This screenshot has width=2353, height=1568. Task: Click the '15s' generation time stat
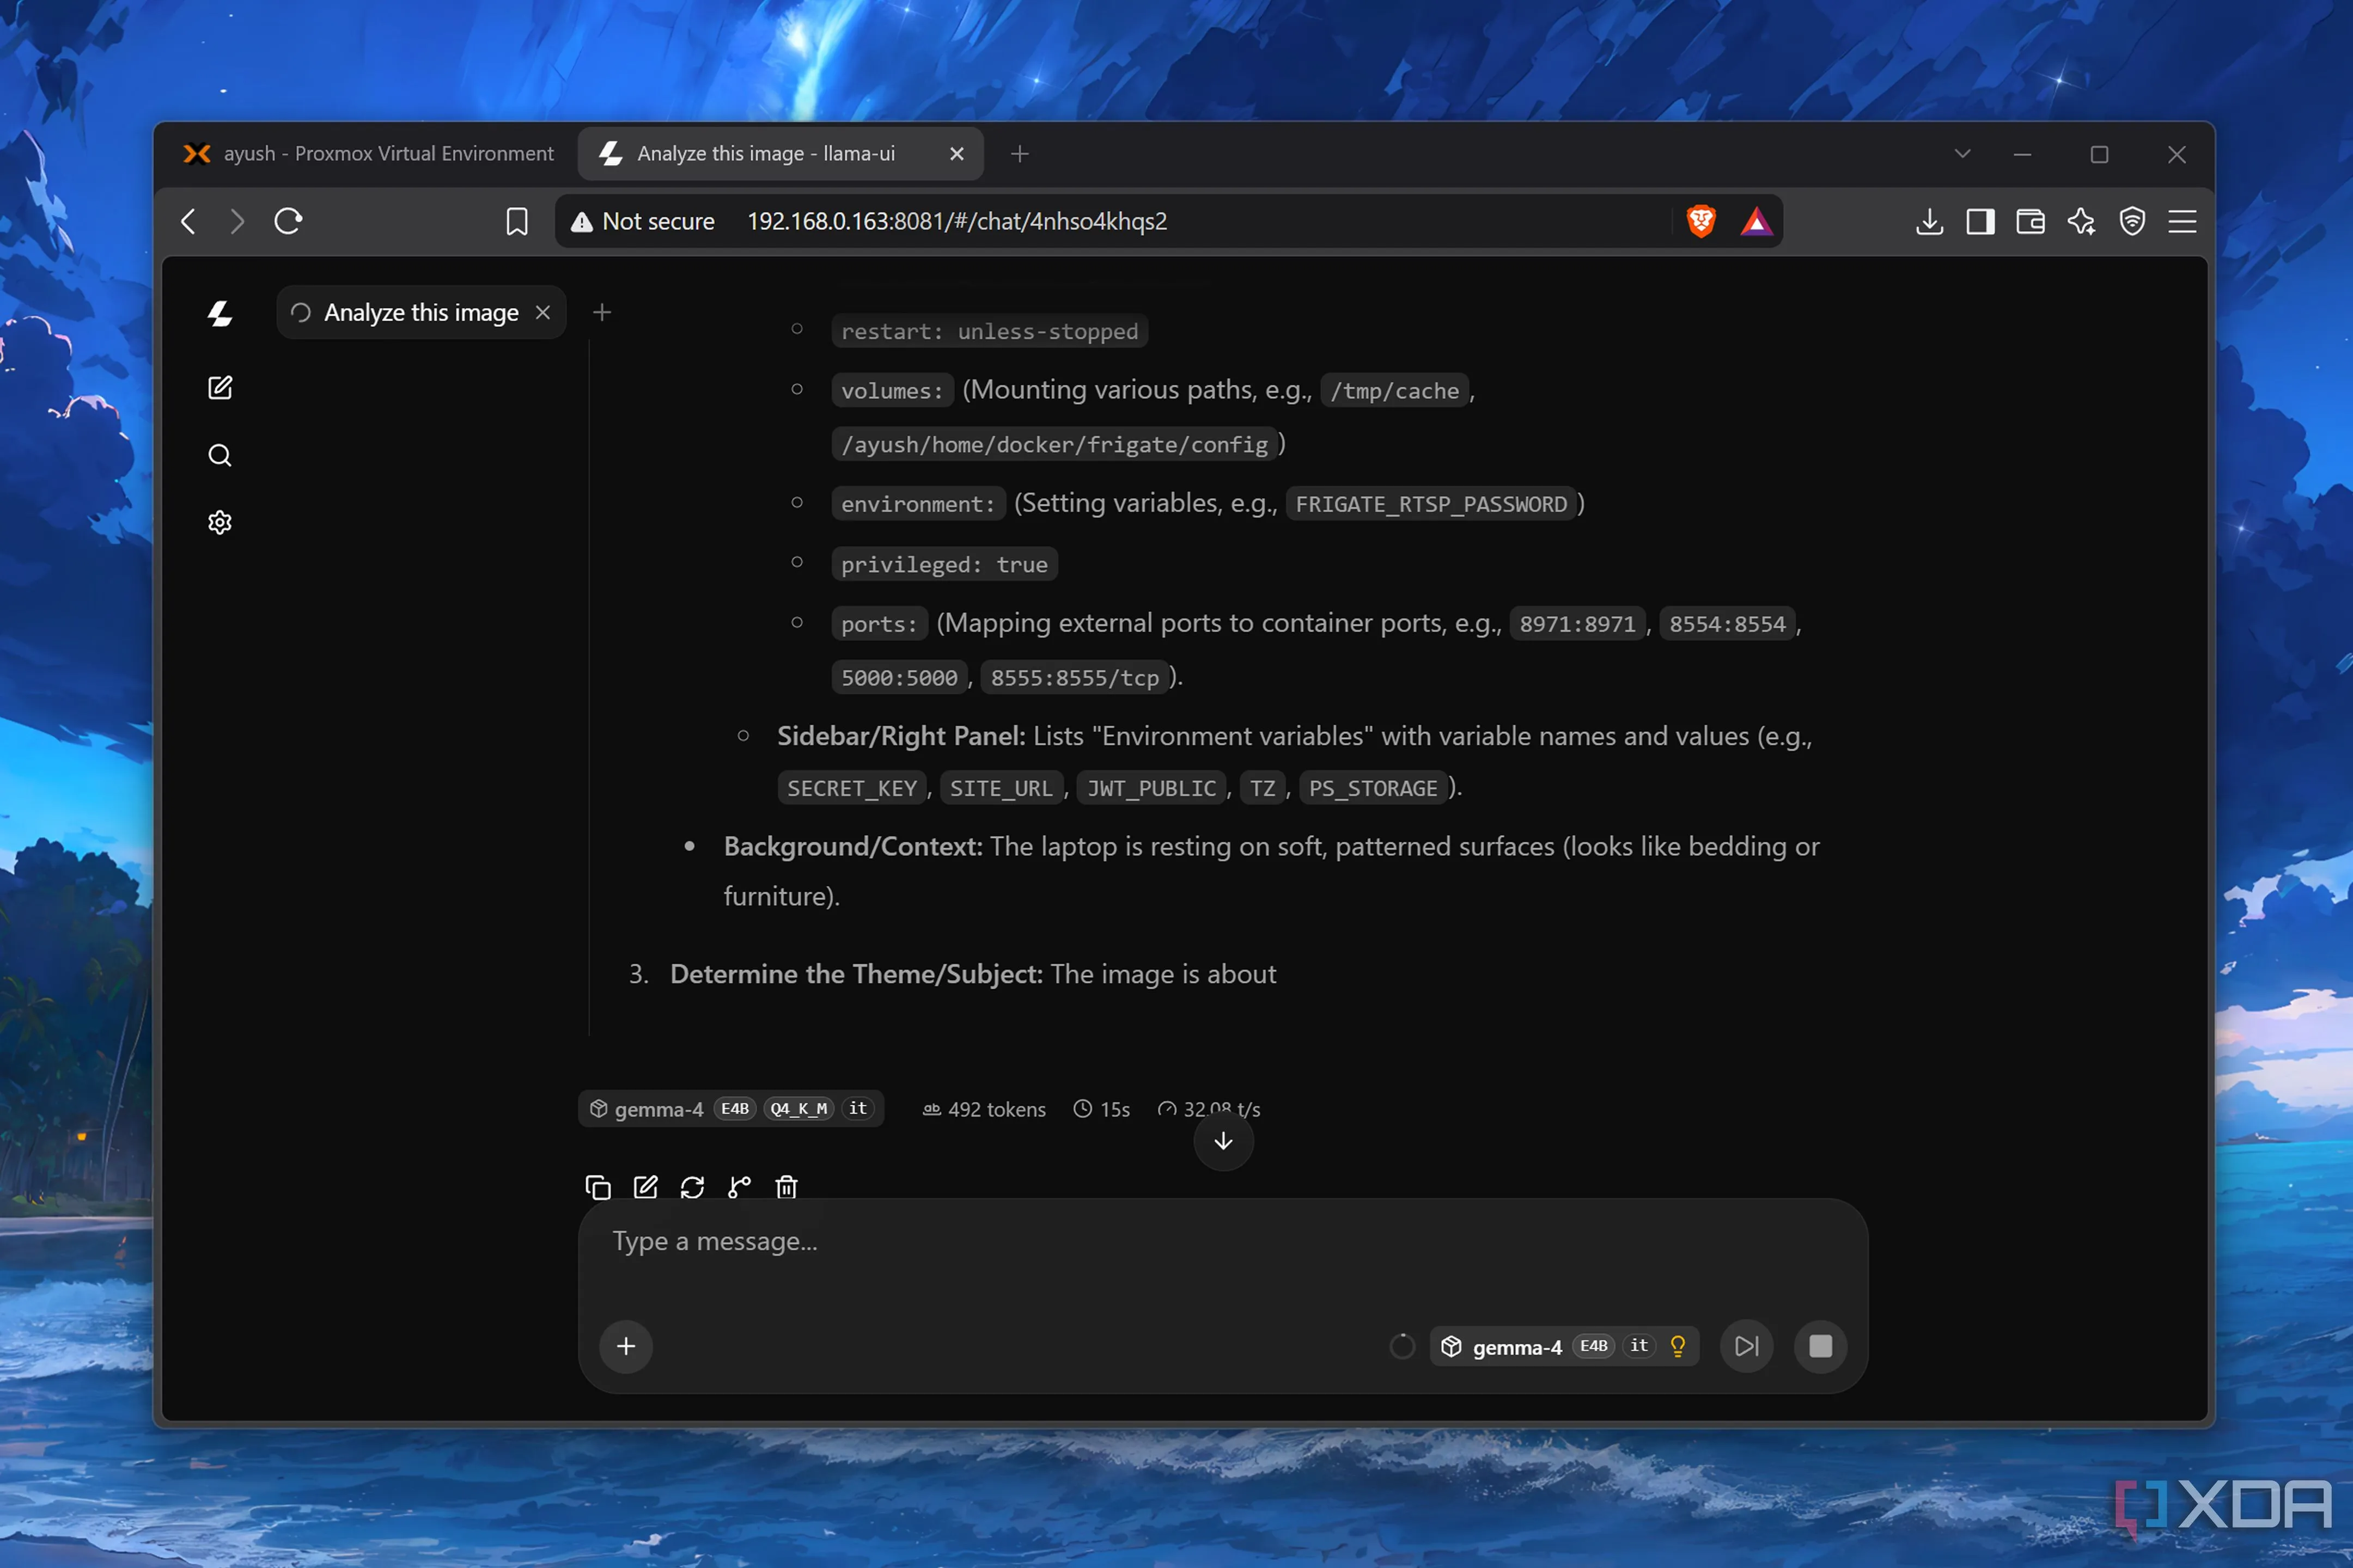(1101, 1109)
